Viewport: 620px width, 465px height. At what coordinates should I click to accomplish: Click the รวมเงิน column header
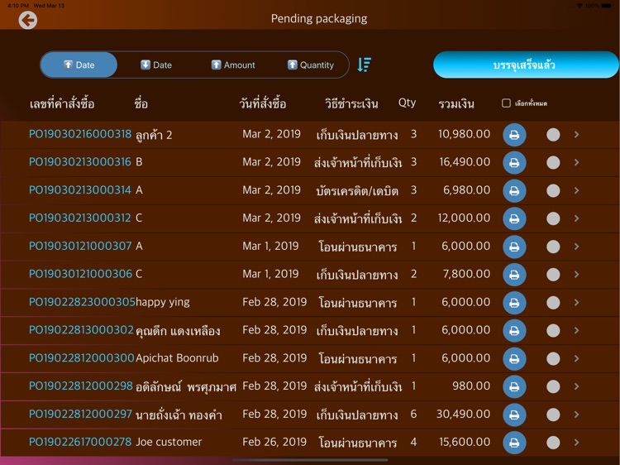click(x=456, y=103)
